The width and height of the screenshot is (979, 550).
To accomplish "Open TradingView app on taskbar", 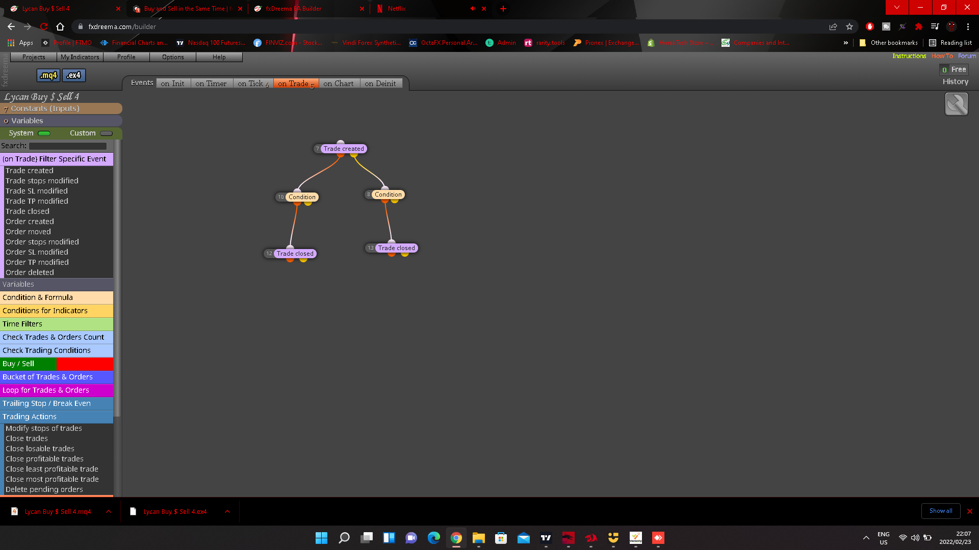I will pyautogui.click(x=546, y=538).
